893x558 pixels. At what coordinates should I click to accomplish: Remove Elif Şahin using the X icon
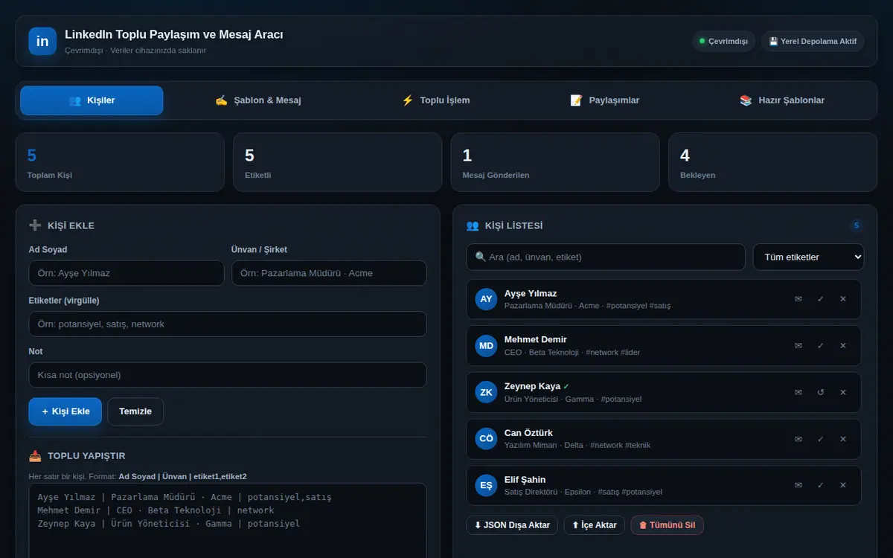point(843,485)
